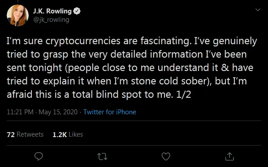This screenshot has width=268, height=167.
Task: Click the word cryptocurrencies in the tweet
Action: click(x=83, y=41)
